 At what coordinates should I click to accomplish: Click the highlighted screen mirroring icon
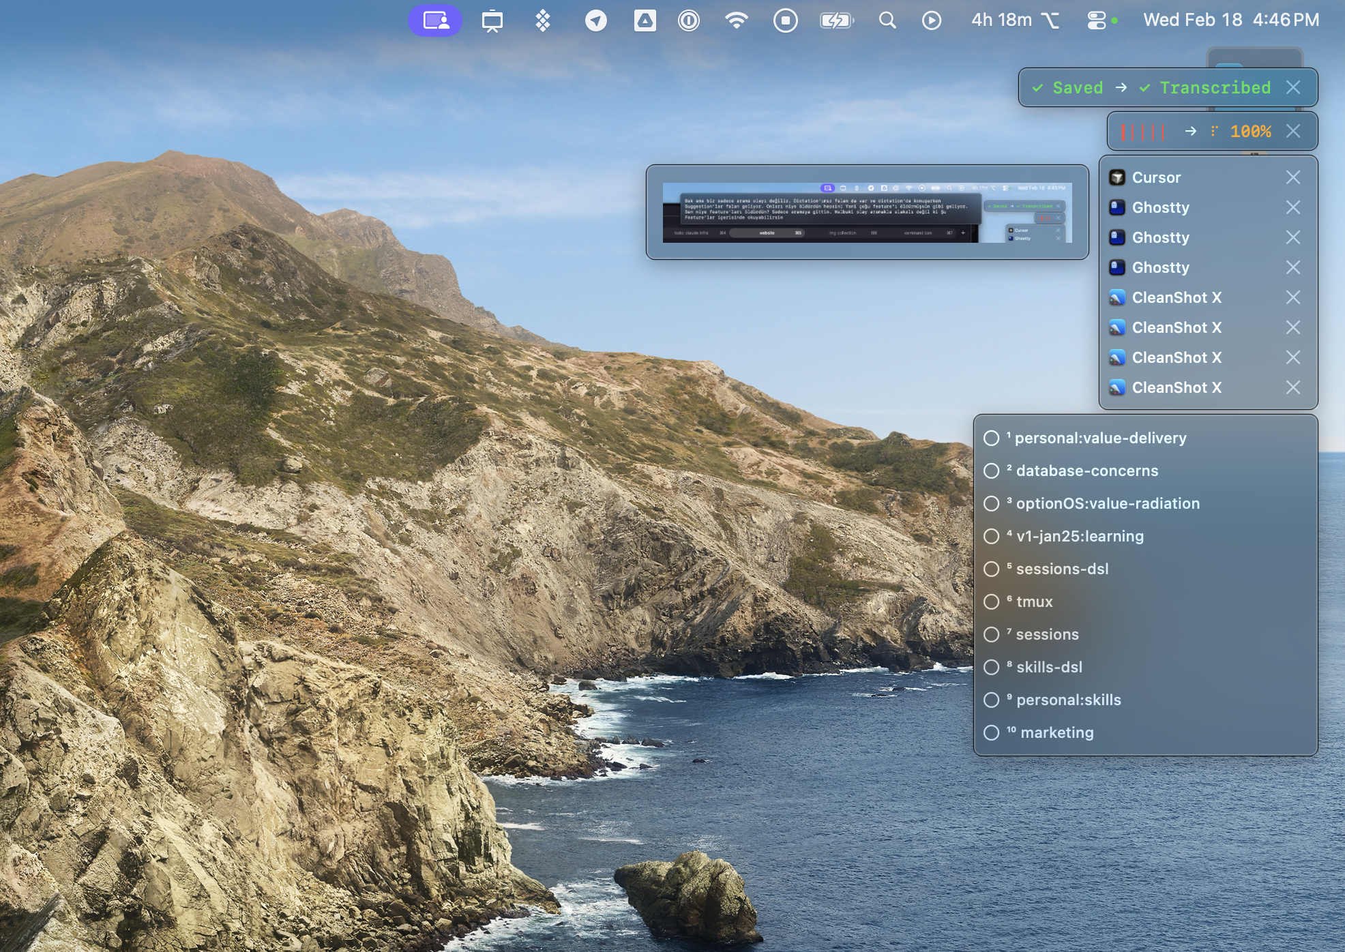click(435, 20)
